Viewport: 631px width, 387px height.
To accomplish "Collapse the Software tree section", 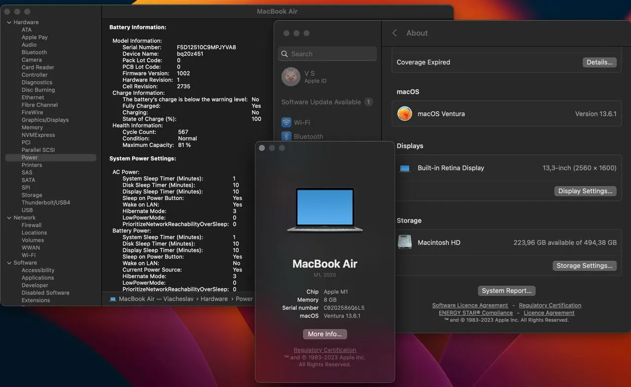I will point(9,263).
